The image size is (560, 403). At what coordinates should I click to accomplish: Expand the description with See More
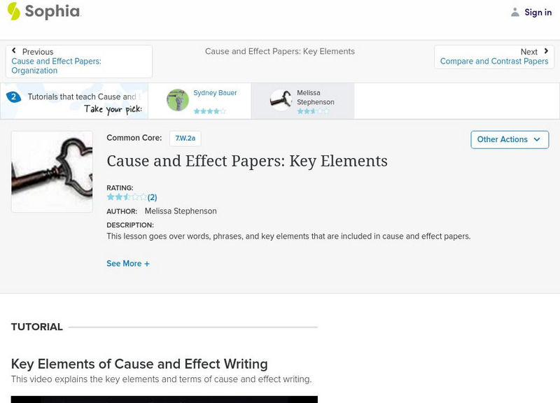[128, 263]
